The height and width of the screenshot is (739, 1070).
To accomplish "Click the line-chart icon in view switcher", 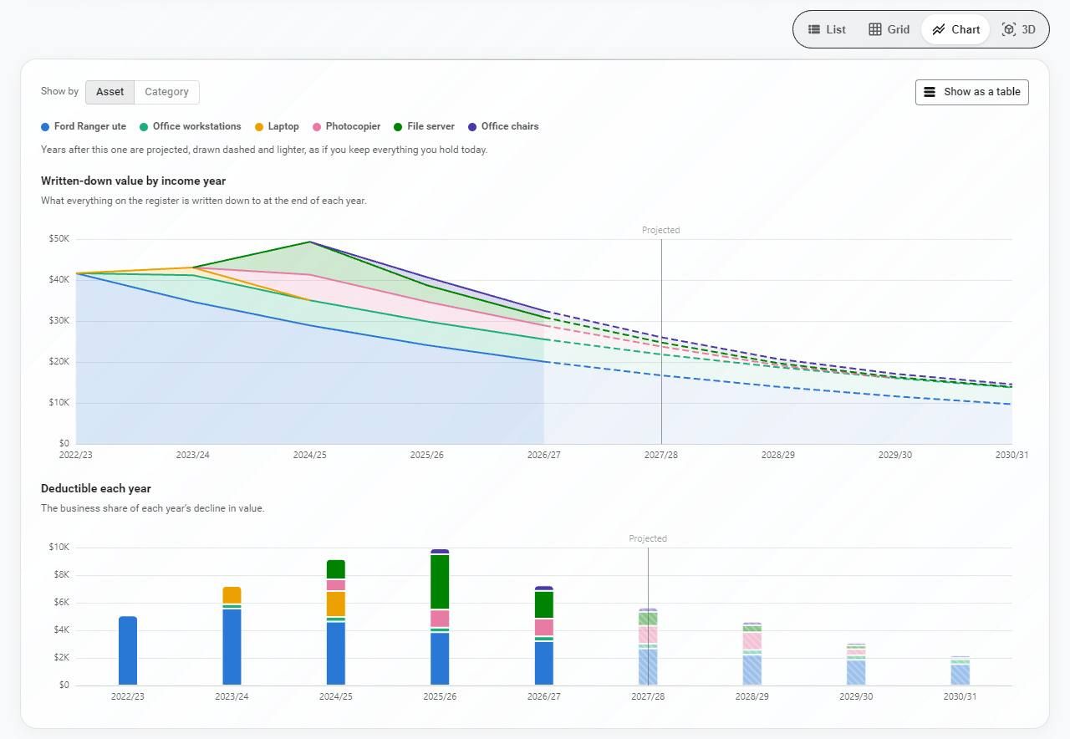I will tap(939, 29).
